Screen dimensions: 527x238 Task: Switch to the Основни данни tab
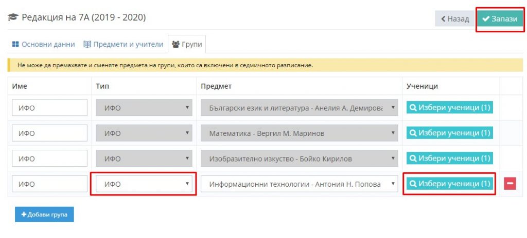click(x=43, y=45)
